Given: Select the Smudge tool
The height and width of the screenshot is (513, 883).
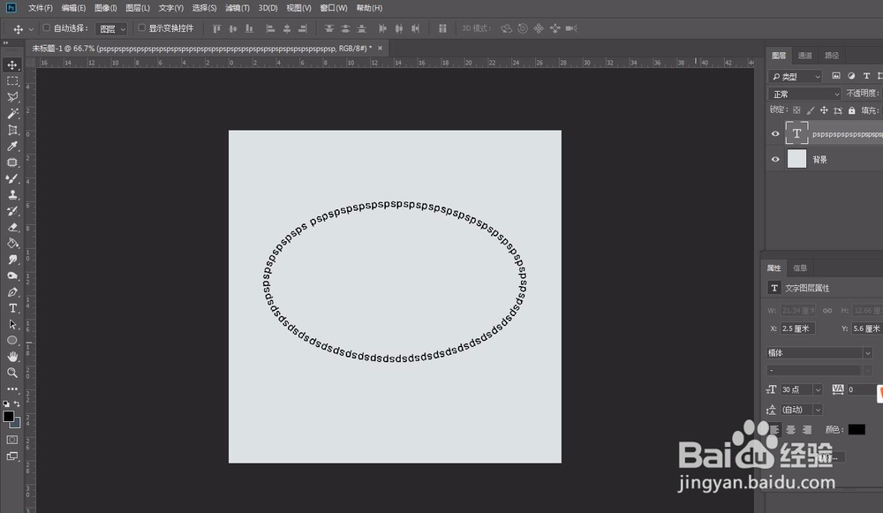Looking at the screenshot, I should point(12,260).
